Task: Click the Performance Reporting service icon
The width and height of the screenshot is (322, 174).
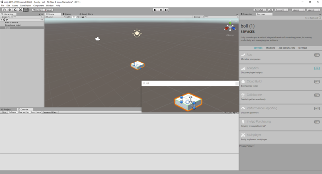Action: [243, 108]
